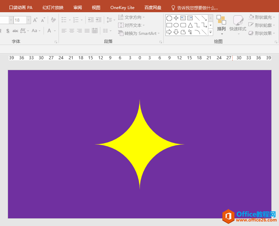Open the font size dropdown
279x226 pixels.
tap(29, 20)
